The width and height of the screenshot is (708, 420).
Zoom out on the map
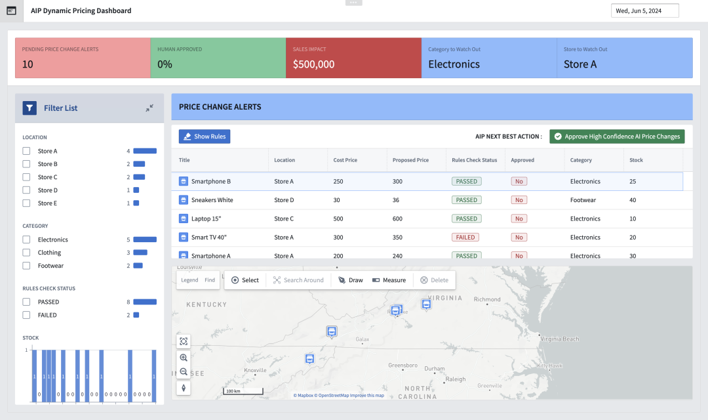click(184, 371)
